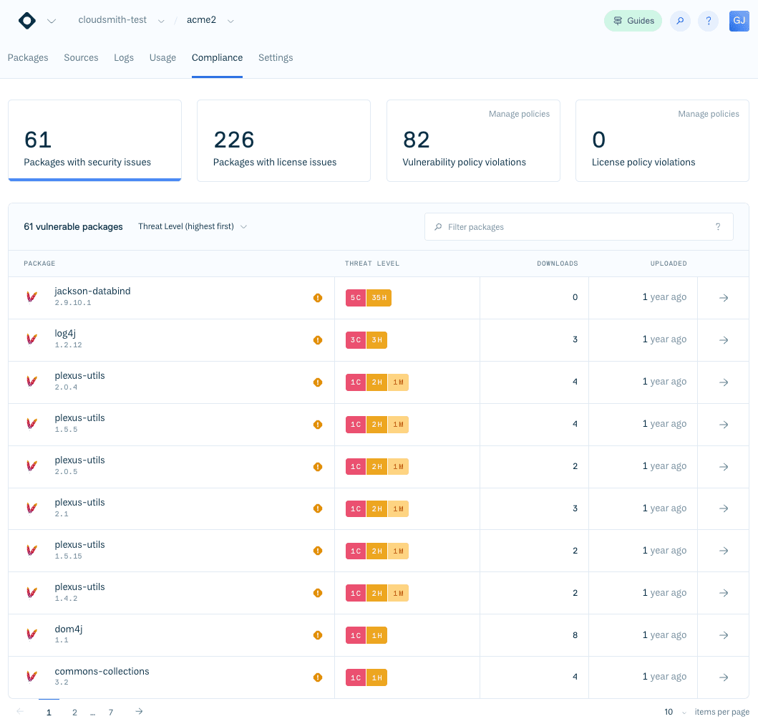This screenshot has width=758, height=724.
Task: Click Maven feather icon for dom4j
Action: [x=32, y=634]
